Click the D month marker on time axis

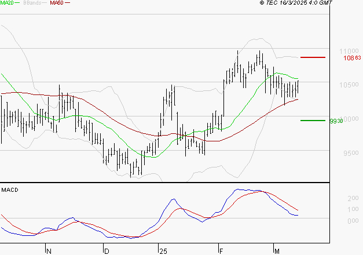[107, 252]
